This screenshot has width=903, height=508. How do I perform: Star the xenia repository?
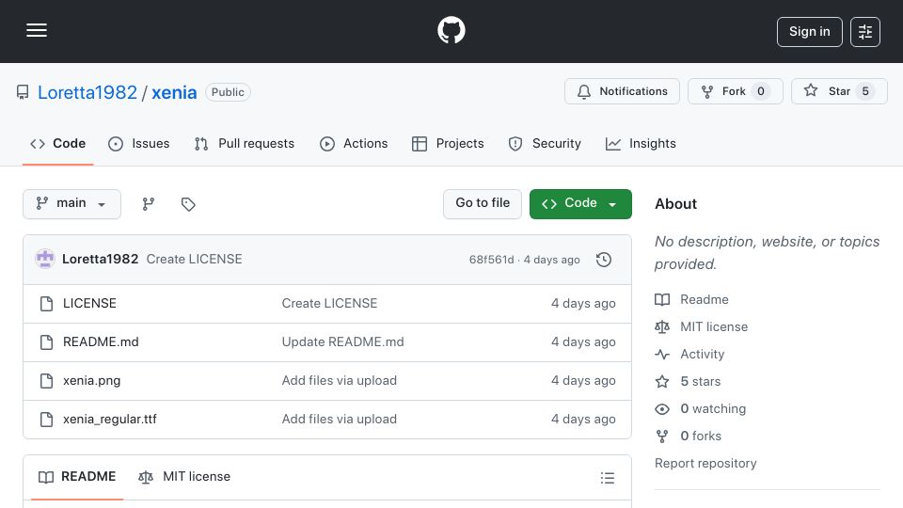pyautogui.click(x=839, y=91)
